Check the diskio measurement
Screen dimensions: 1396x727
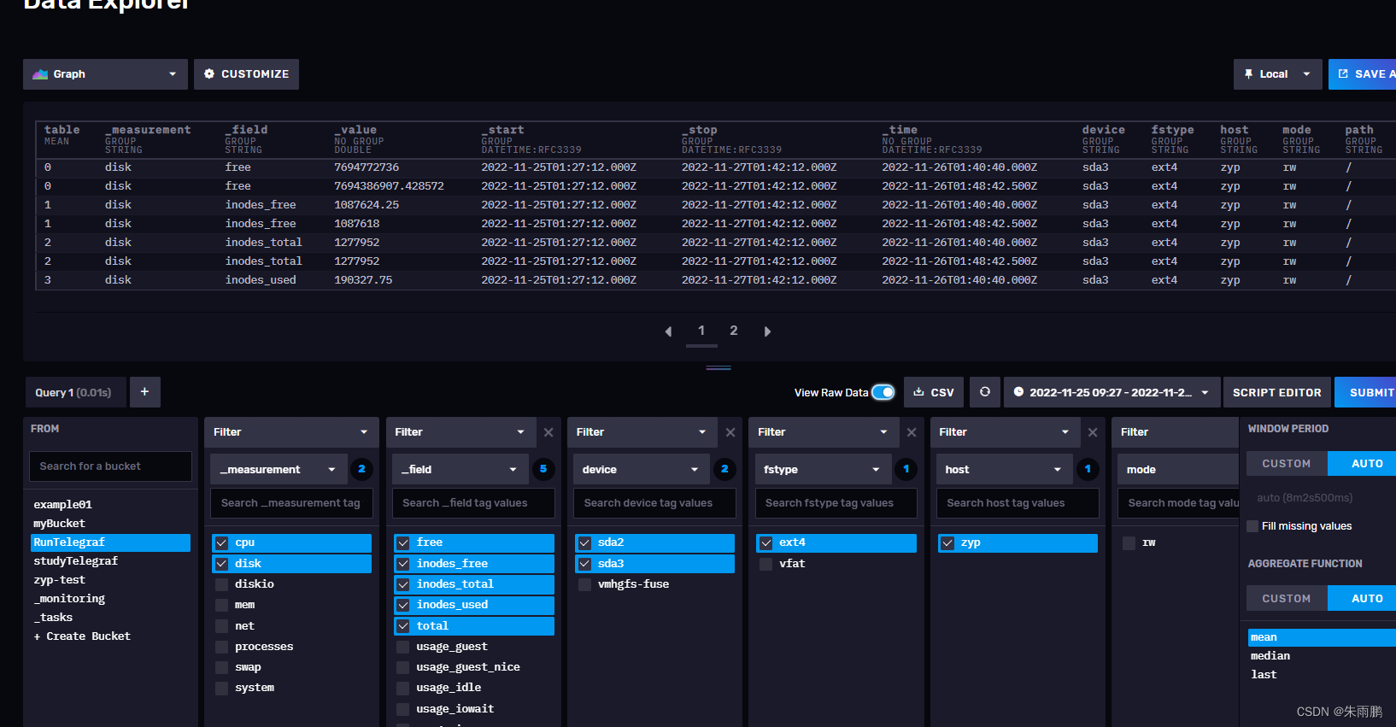(x=291, y=584)
